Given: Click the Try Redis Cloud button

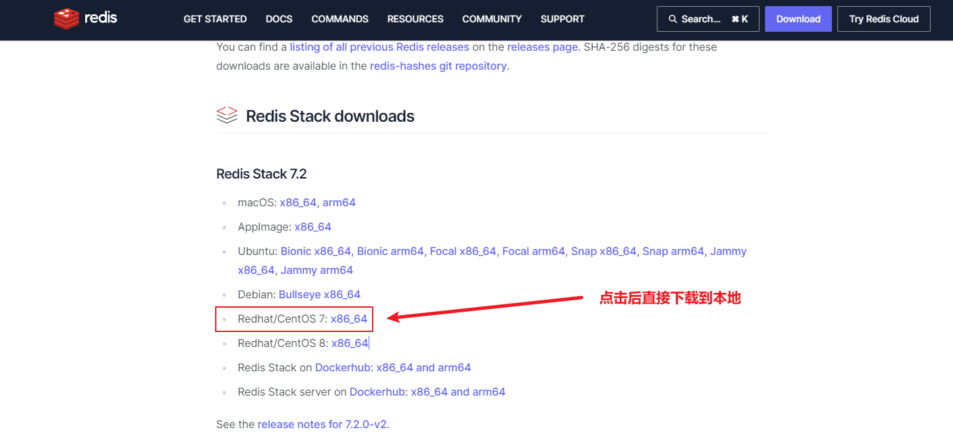Looking at the screenshot, I should (x=884, y=19).
